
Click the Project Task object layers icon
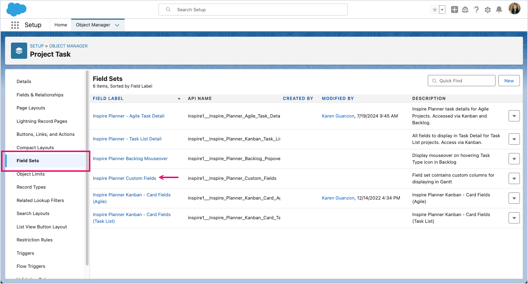(x=19, y=51)
